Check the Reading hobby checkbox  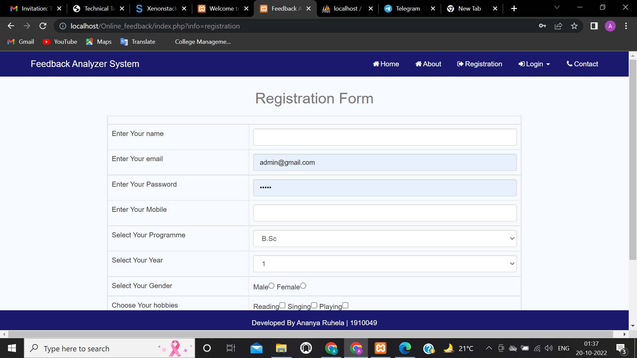282,305
